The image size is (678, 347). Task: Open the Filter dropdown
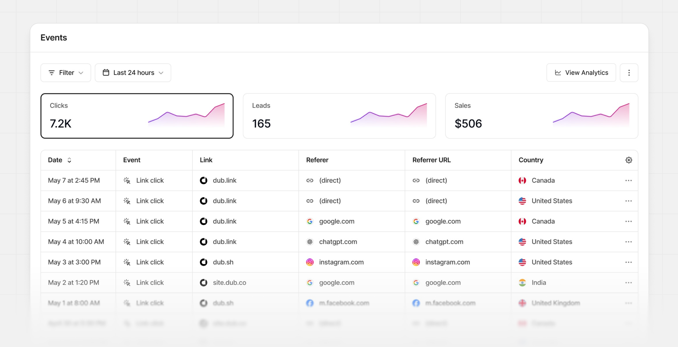66,72
